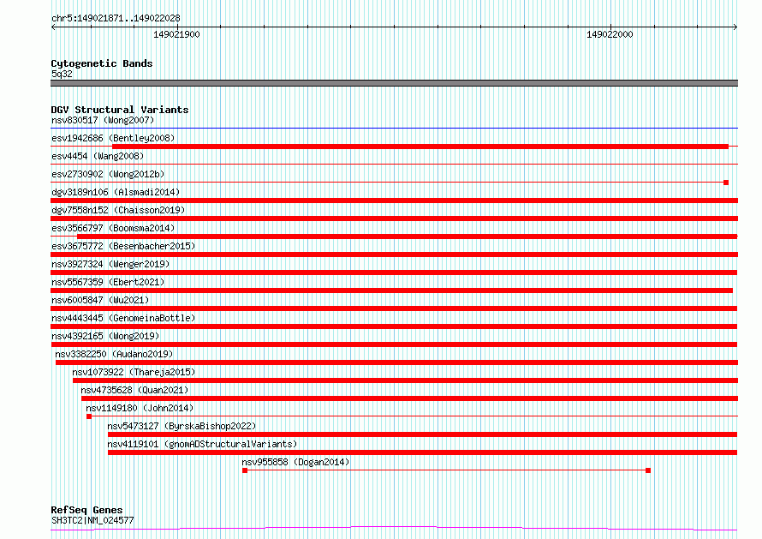
Task: Open the nsv4443445 (GenomeinaBottle) variant
Action: pyautogui.click(x=123, y=318)
